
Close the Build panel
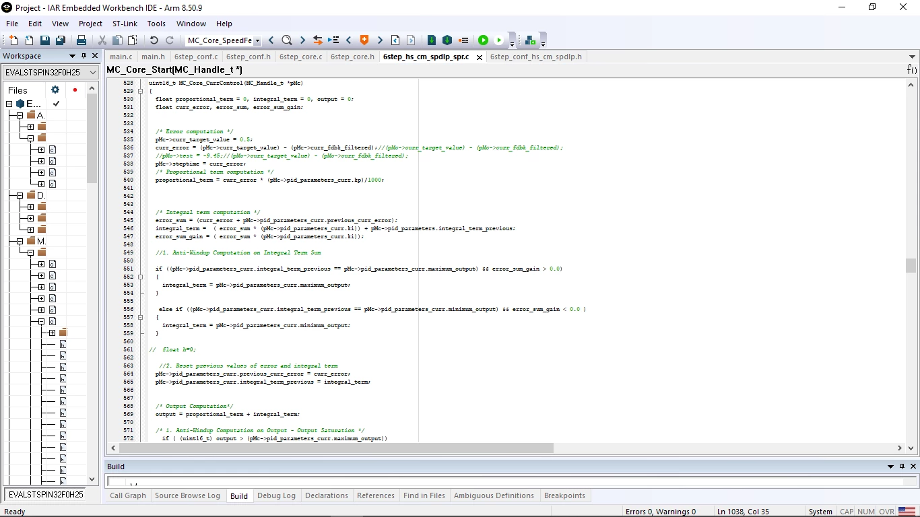(x=913, y=467)
